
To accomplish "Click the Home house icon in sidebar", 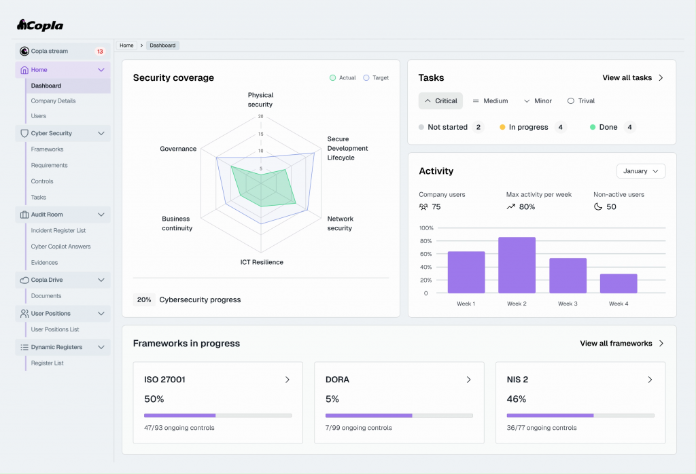I will pyautogui.click(x=24, y=70).
